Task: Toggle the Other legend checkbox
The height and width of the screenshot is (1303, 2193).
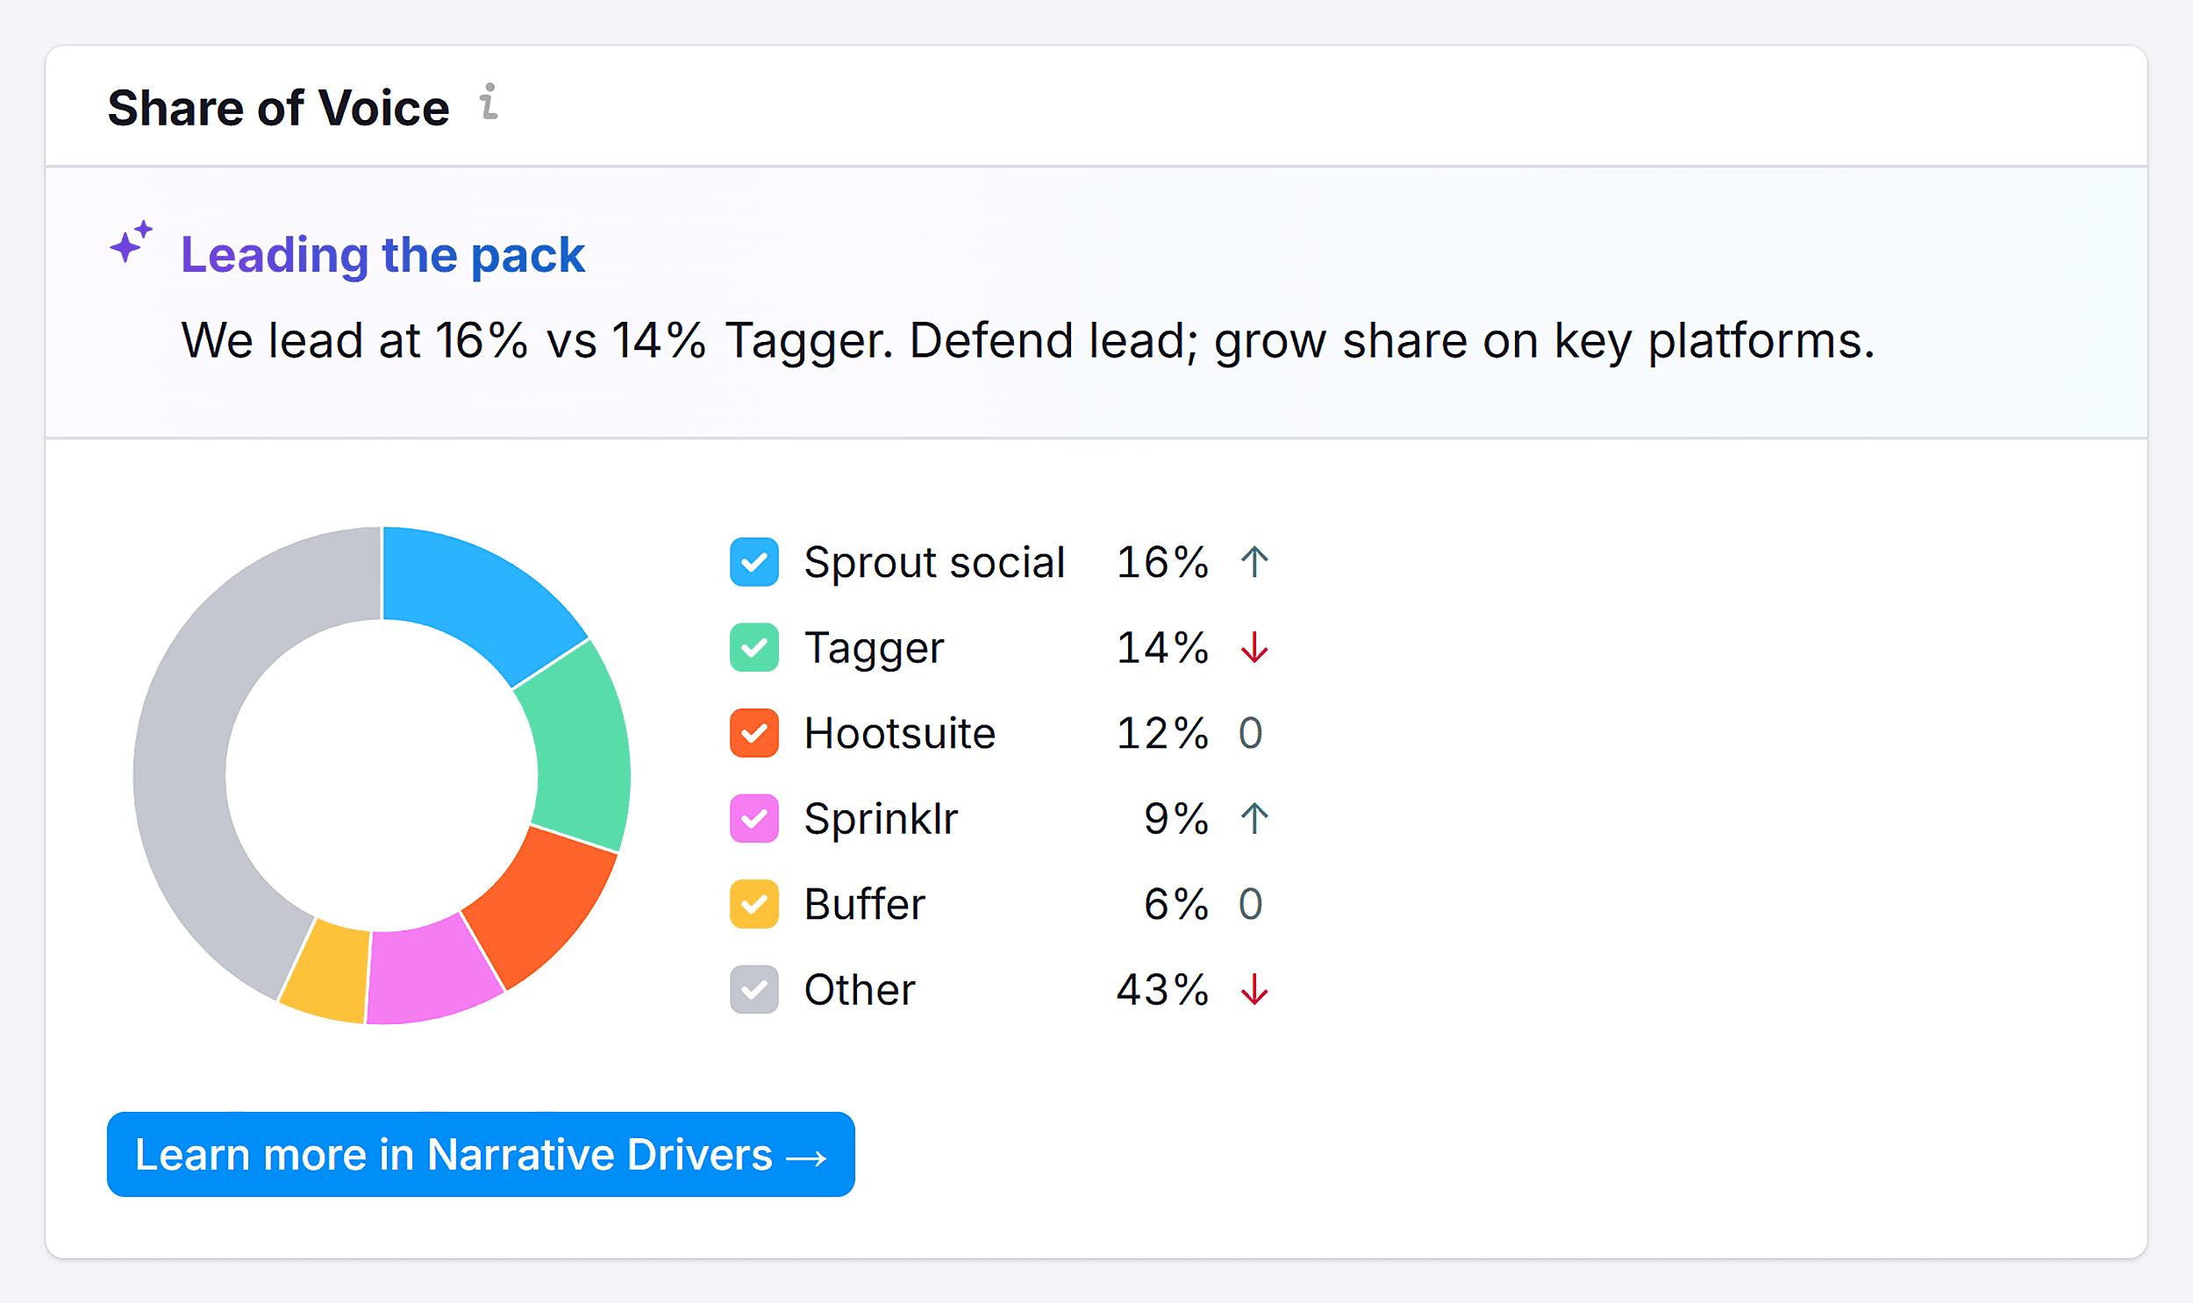Action: click(x=754, y=990)
